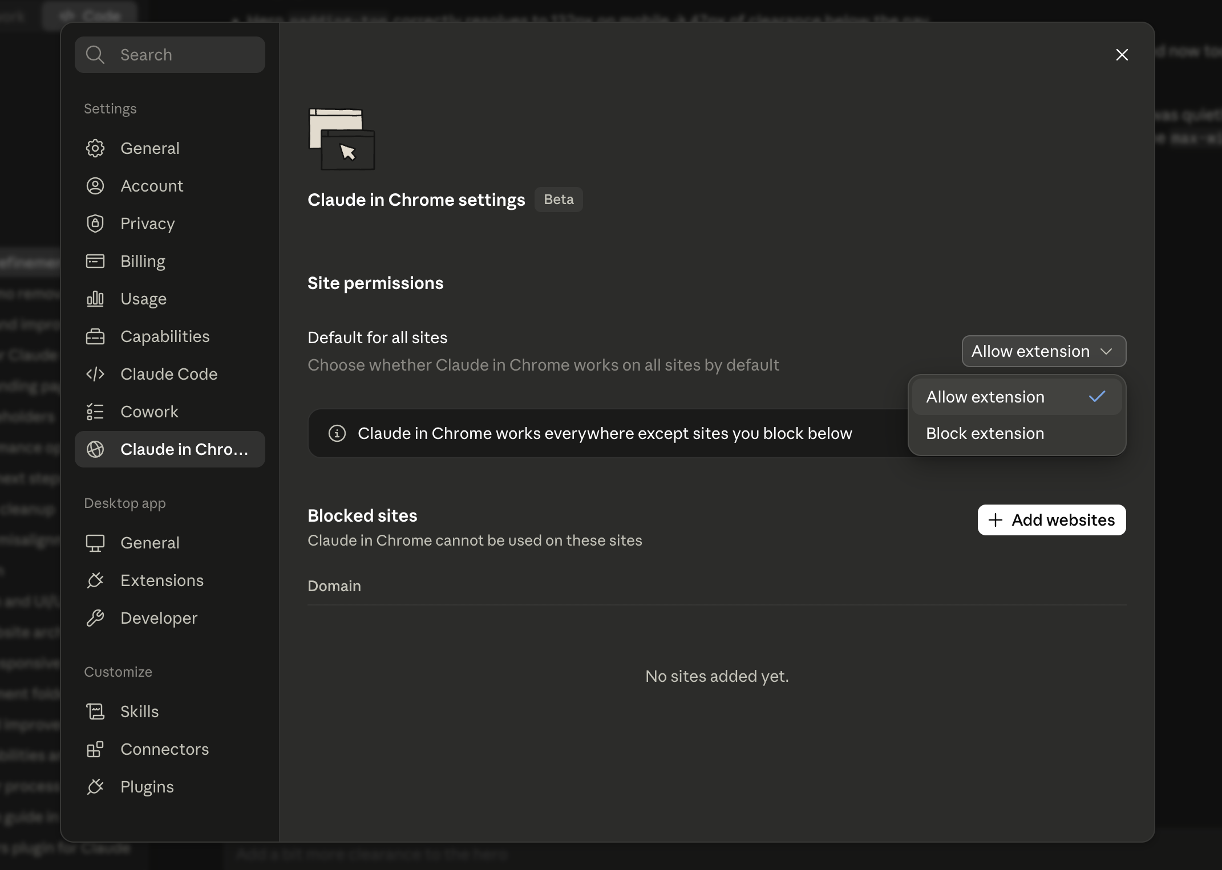Click the Extensions plug icon

pos(95,580)
